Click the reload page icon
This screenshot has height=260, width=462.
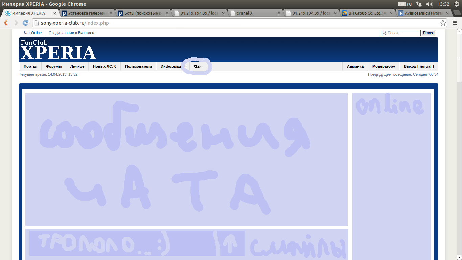(25, 23)
